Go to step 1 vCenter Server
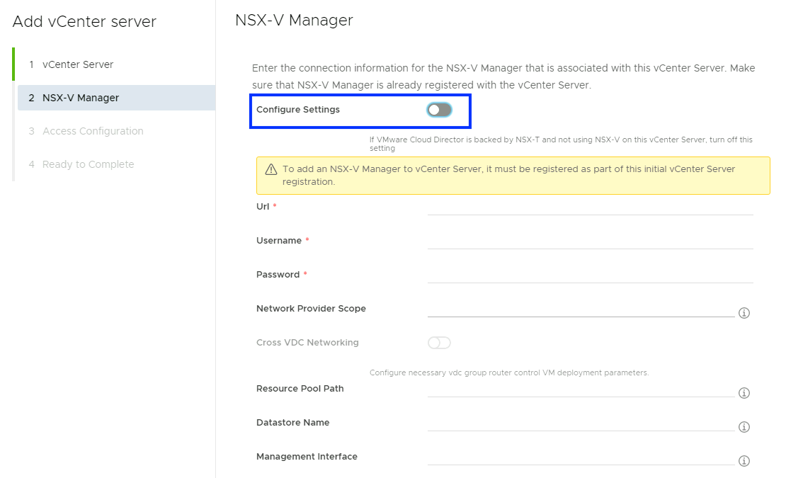803x478 pixels. [78, 64]
